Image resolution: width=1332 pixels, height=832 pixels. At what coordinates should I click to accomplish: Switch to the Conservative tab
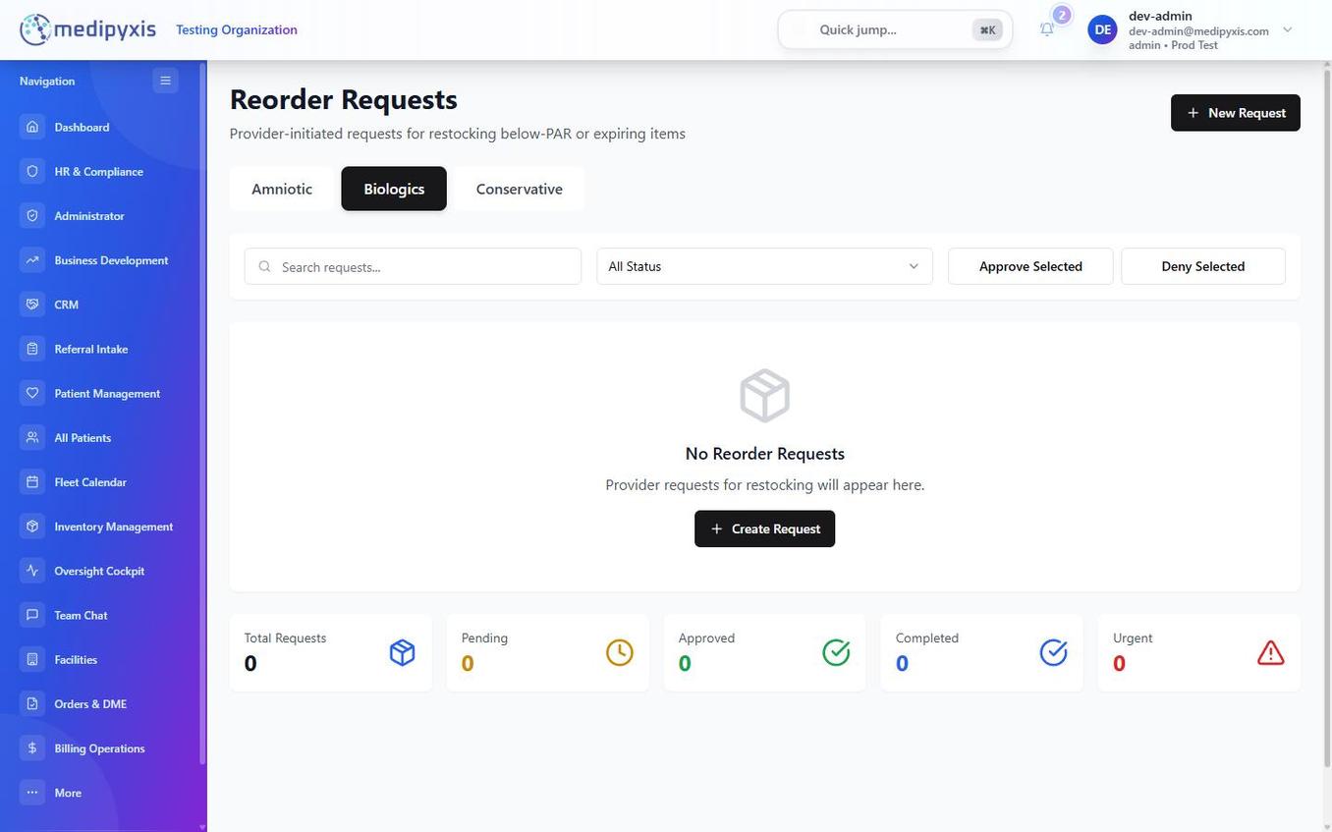point(520,189)
